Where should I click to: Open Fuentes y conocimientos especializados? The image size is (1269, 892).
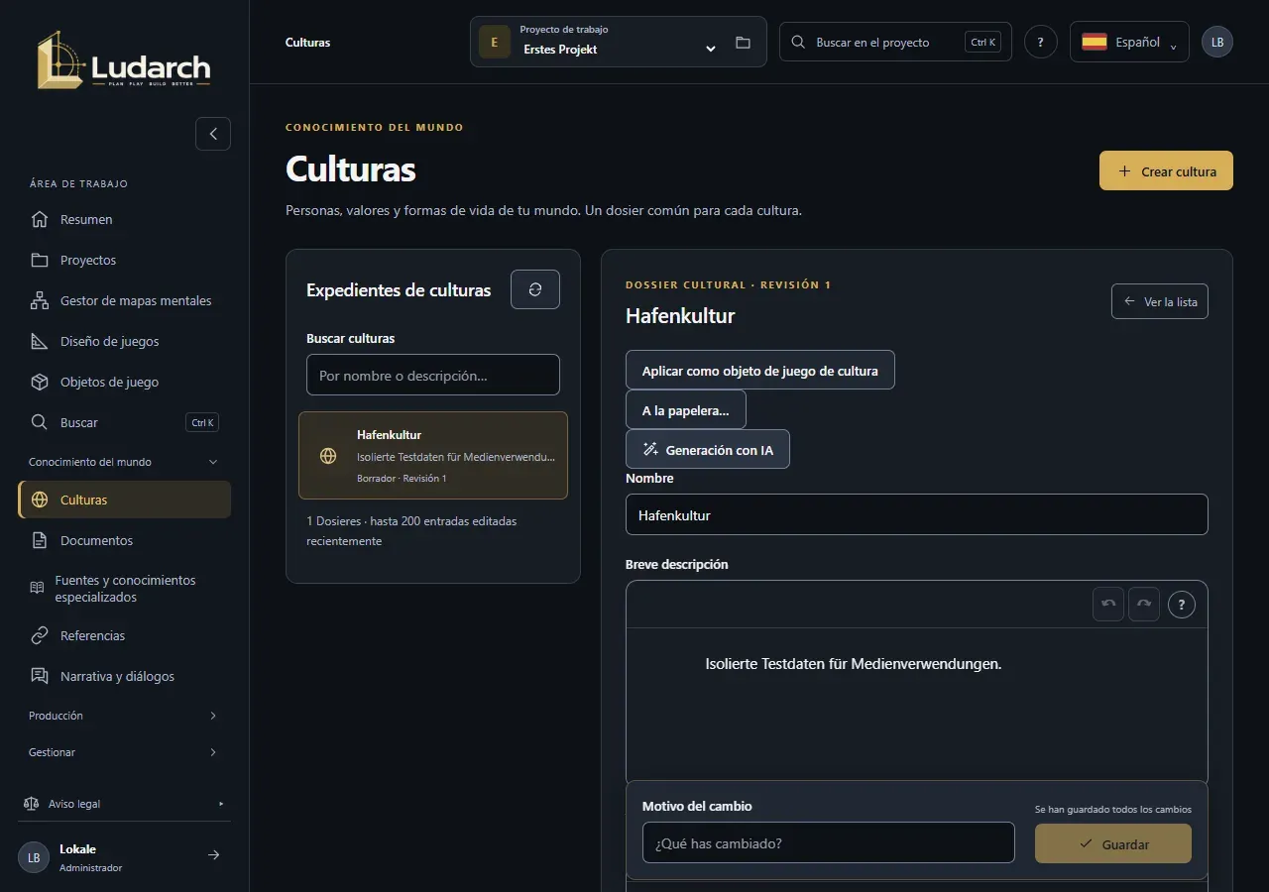(124, 589)
